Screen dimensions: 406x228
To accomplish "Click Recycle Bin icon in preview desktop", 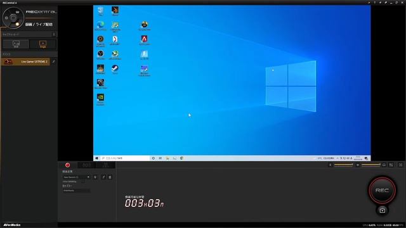I will 100,11.
